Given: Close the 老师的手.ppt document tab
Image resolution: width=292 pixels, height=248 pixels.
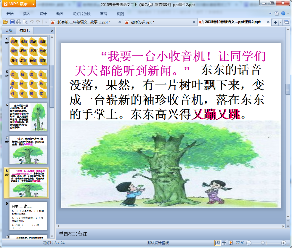Looking at the screenshot, I should [194, 22].
